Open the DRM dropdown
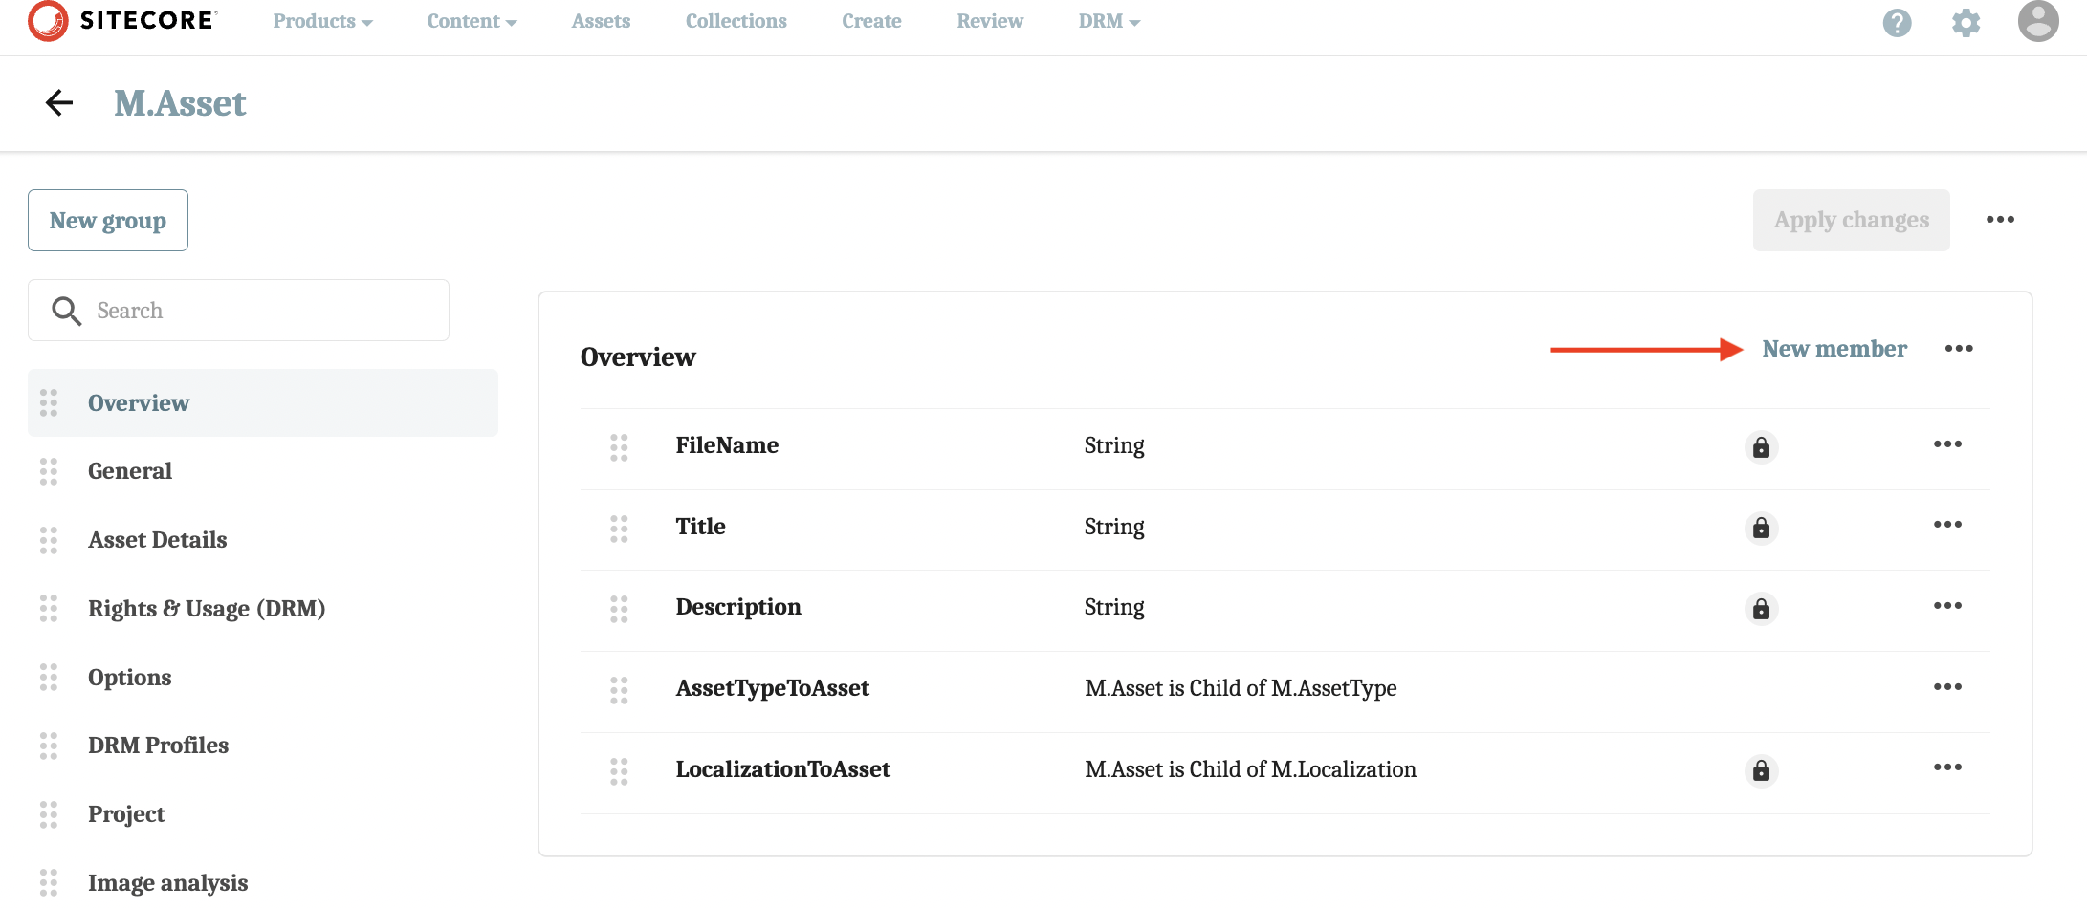 (x=1108, y=21)
